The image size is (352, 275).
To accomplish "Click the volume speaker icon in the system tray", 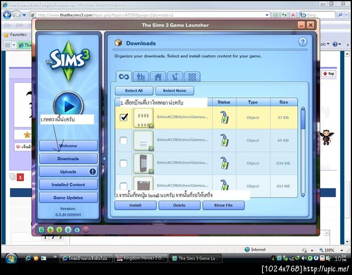I will (304, 258).
